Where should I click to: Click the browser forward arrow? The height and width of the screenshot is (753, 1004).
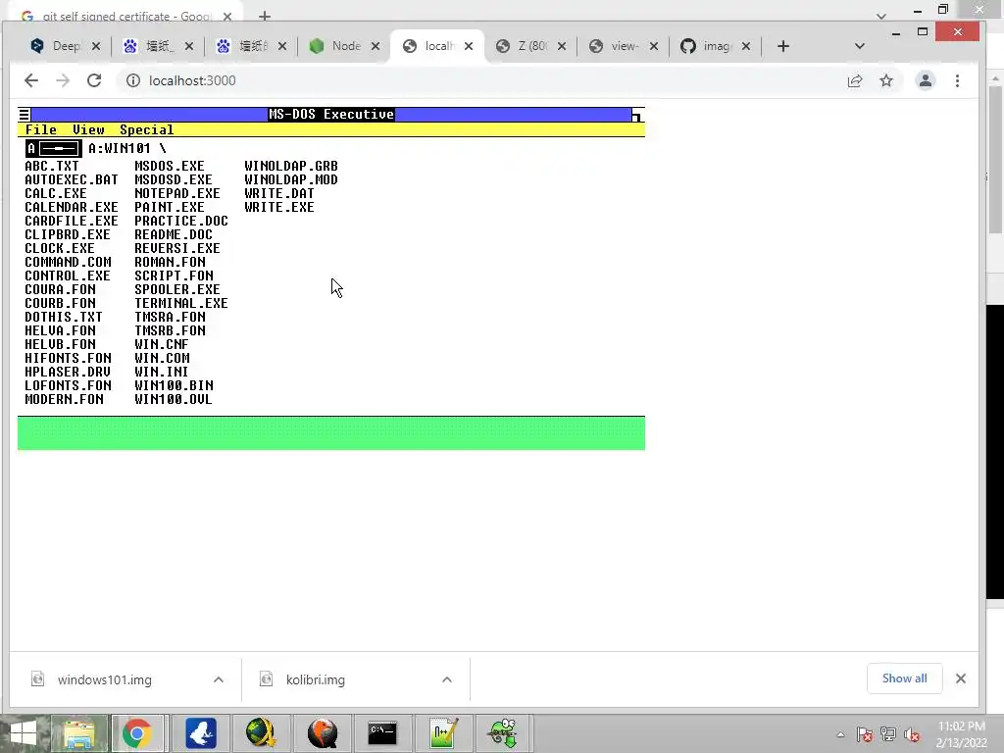(x=62, y=80)
